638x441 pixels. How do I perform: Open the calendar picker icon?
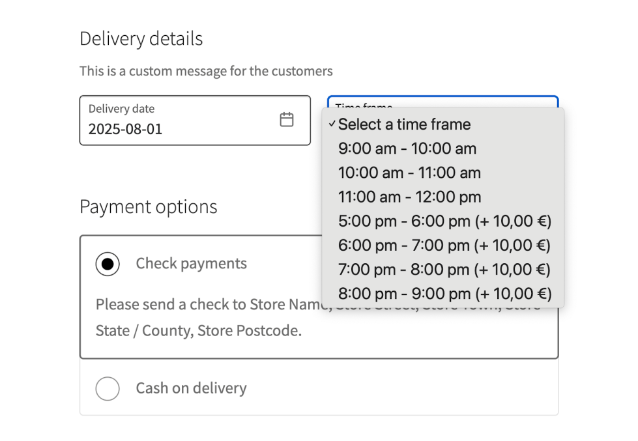click(287, 120)
